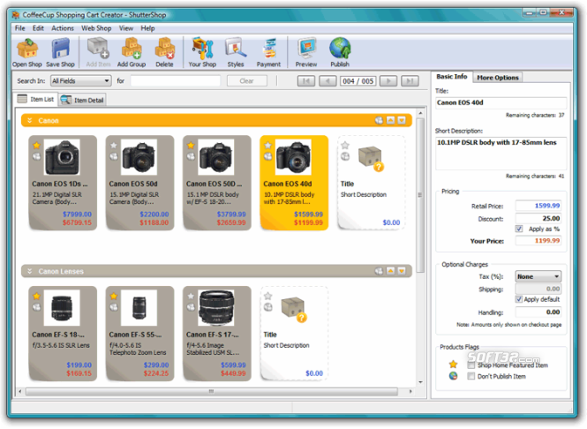587x429 pixels.
Task: Open Payment settings
Action: click(x=268, y=53)
